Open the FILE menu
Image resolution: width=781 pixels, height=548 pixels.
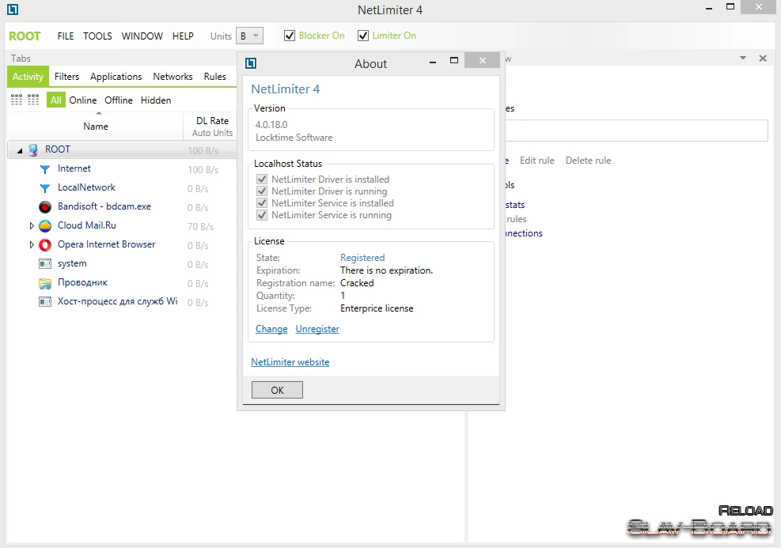[65, 36]
